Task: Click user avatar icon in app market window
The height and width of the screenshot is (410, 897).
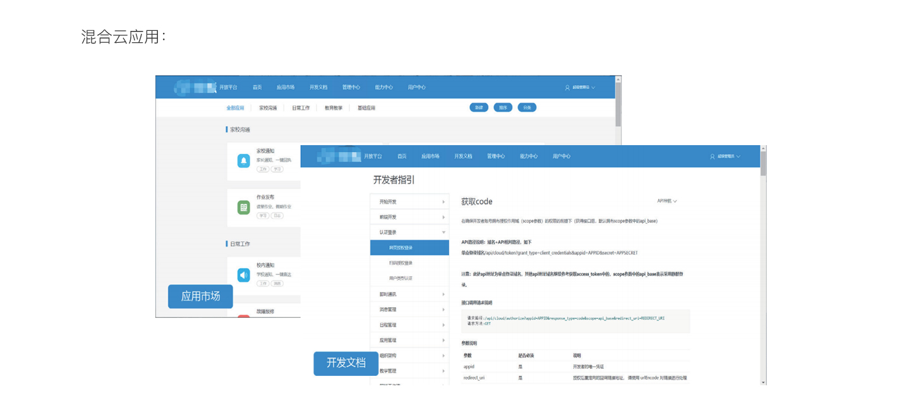Action: pos(567,88)
